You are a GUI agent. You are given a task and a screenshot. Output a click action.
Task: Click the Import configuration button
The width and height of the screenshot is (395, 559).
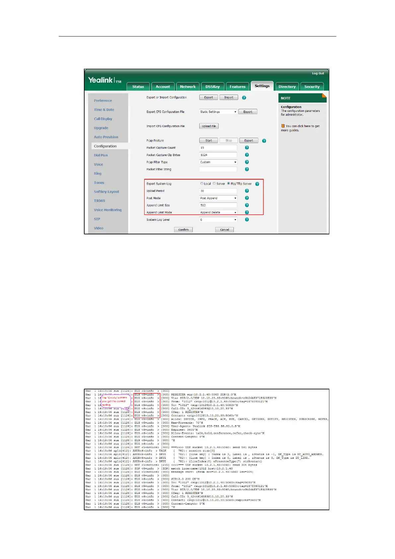[229, 98]
